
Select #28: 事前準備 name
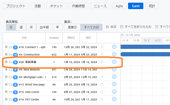click(27, 62)
